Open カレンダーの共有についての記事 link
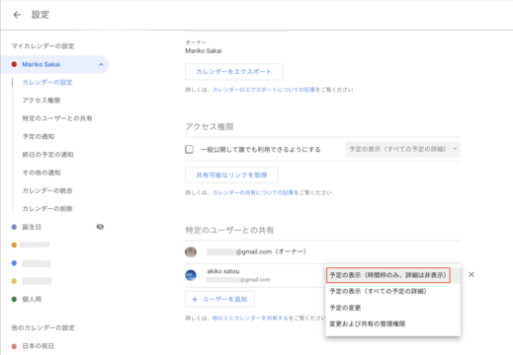This screenshot has height=355, width=513. [x=253, y=192]
